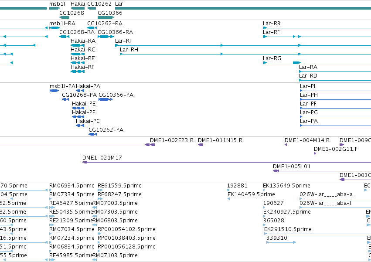Click EST RE68247.5prime
371x262 pixels.
click(119, 195)
